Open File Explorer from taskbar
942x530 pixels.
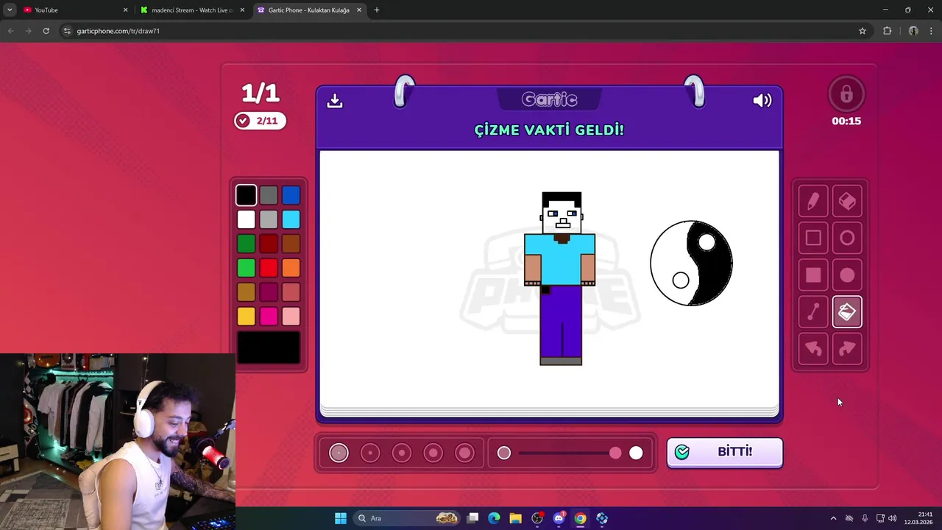(515, 518)
